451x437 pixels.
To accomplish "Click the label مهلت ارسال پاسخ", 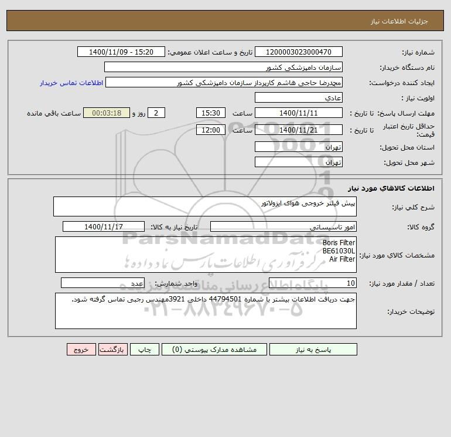I will 406,113.
